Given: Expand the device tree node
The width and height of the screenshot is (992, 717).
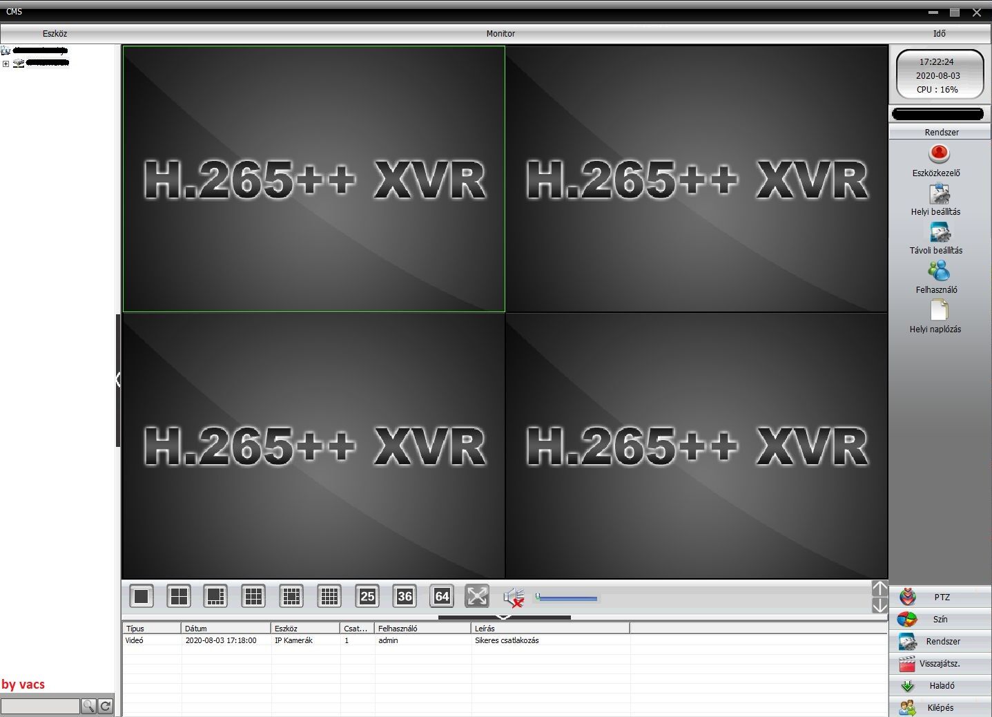Looking at the screenshot, I should (x=6, y=64).
